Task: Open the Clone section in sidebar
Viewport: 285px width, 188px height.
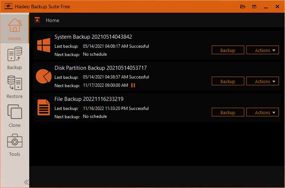Action: [14, 116]
